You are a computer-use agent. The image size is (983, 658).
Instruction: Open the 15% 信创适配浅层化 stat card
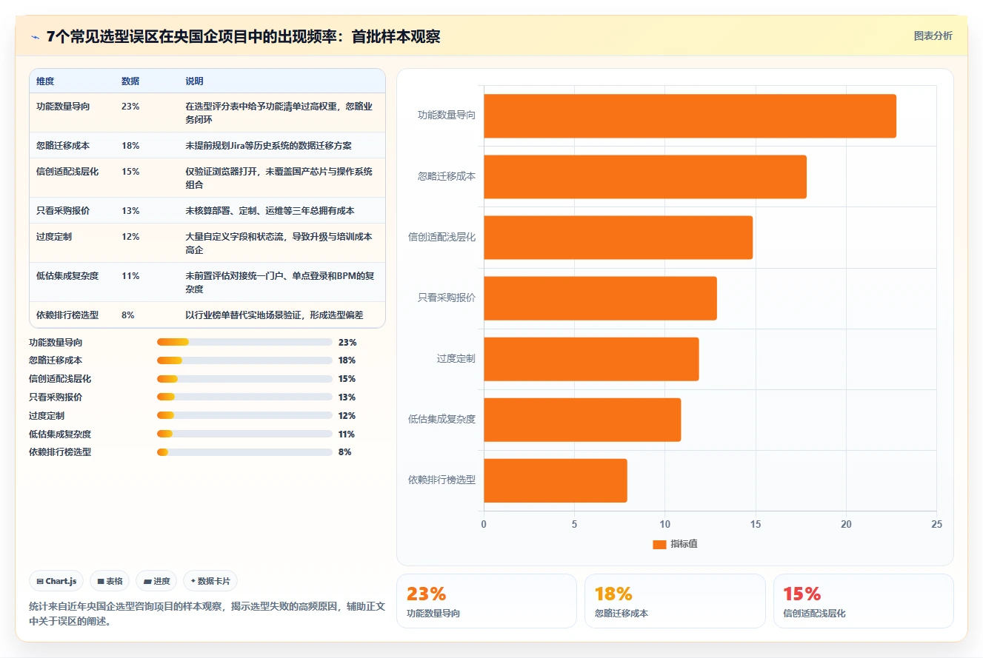tap(863, 601)
